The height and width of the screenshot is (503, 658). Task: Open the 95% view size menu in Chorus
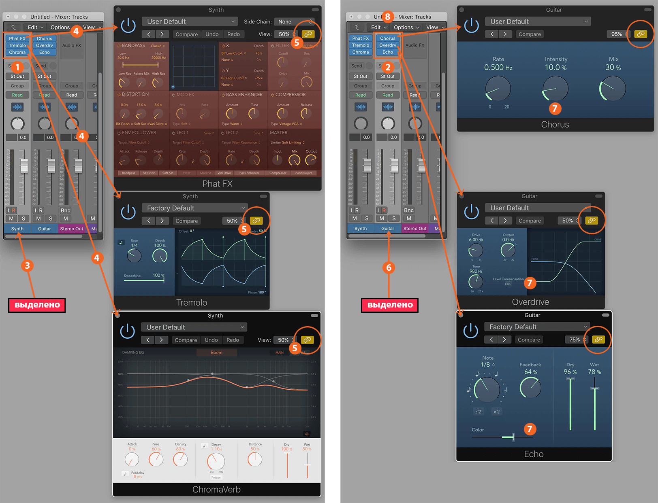[x=618, y=34]
